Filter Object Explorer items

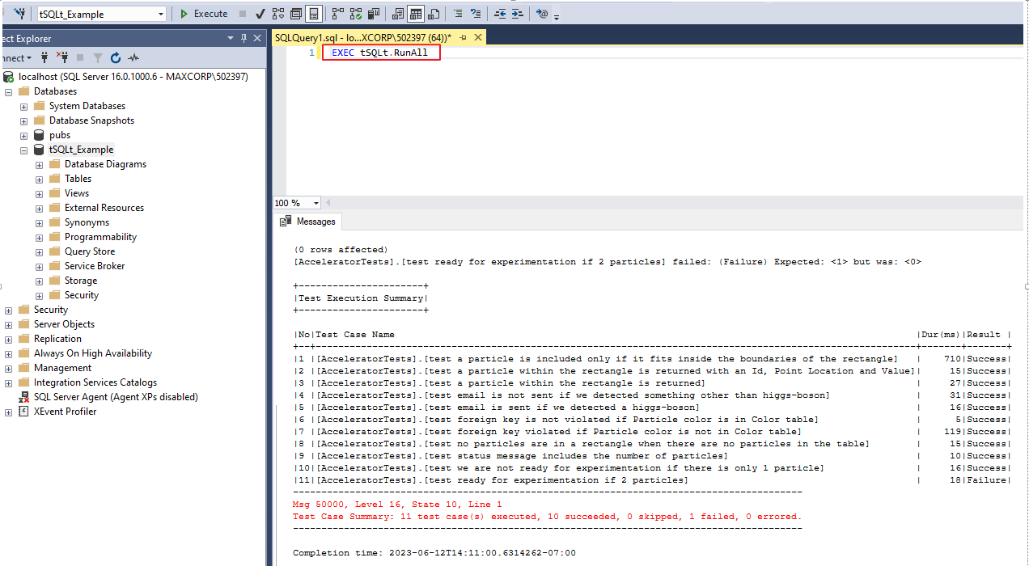click(99, 57)
